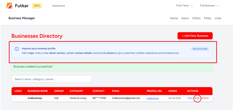The width and height of the screenshot is (233, 110).
Task: Expand the Trial Business dropdown
Action: 209,6
